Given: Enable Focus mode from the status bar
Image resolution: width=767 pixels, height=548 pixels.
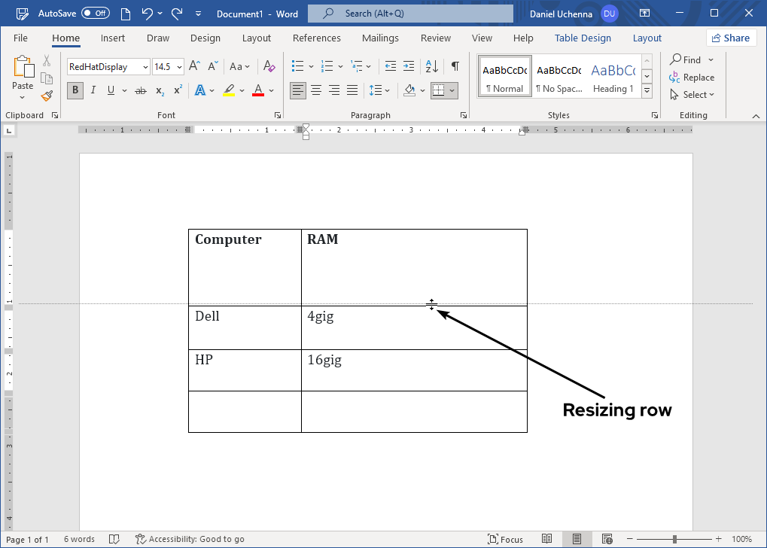Looking at the screenshot, I should pyautogui.click(x=507, y=539).
